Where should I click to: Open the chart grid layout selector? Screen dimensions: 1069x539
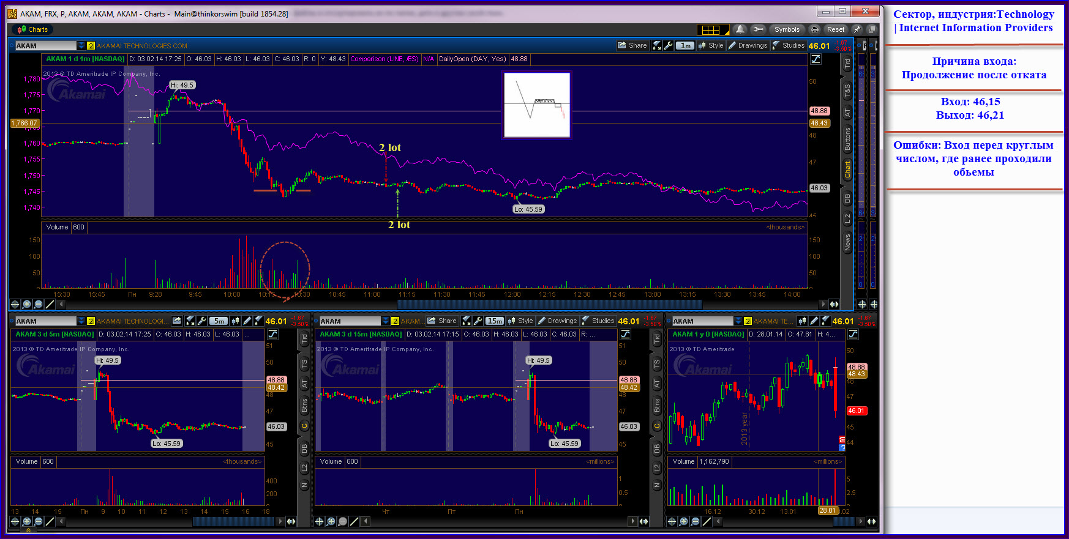pos(713,29)
